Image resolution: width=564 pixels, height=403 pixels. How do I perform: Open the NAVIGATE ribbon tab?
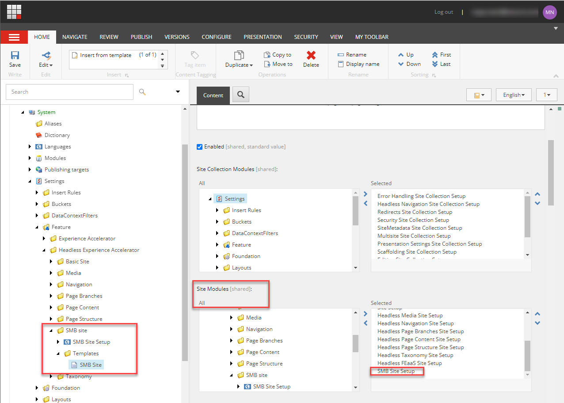click(x=75, y=37)
